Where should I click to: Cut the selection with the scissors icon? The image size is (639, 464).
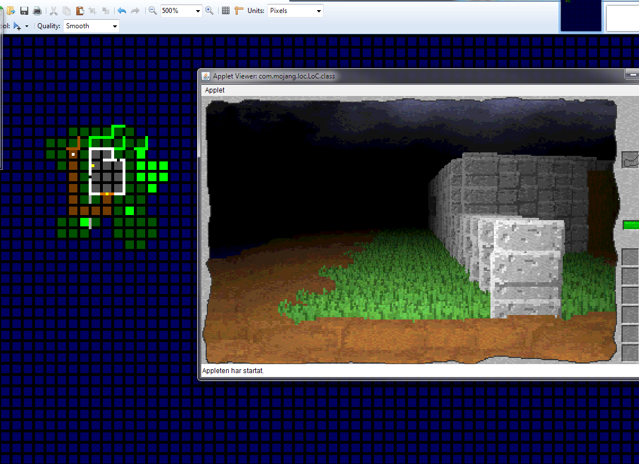[53, 11]
